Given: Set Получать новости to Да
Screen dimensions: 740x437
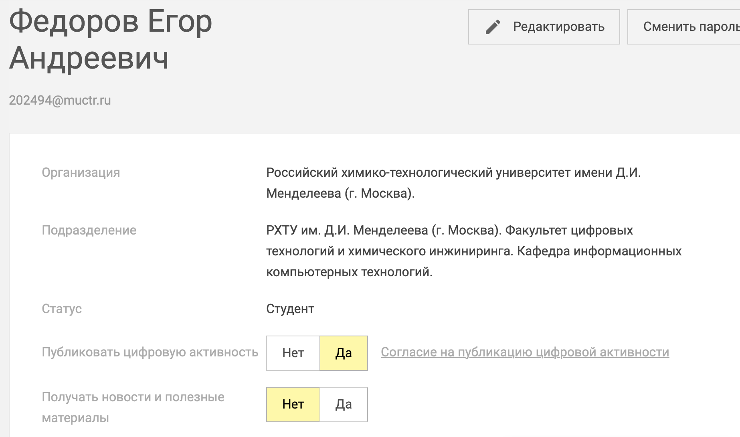Looking at the screenshot, I should [344, 405].
